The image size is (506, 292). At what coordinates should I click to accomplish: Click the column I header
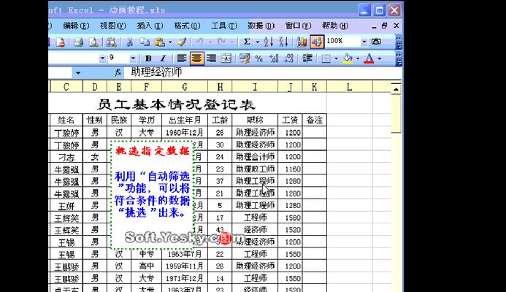(255, 88)
